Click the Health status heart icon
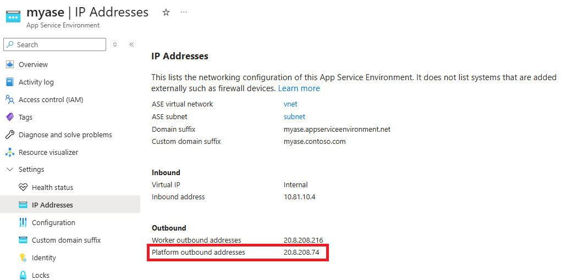 click(x=23, y=188)
